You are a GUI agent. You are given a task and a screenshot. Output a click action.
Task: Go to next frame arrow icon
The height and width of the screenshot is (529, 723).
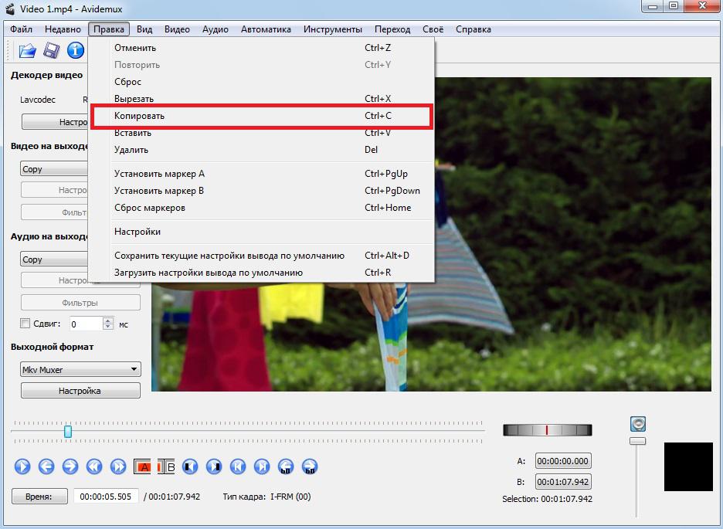(70, 466)
